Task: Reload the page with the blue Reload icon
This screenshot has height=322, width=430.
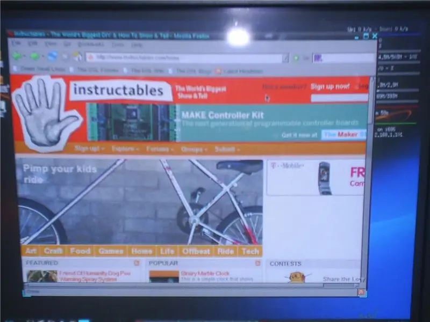Action: [52, 56]
